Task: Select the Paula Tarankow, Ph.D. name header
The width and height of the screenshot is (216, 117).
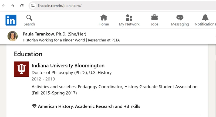Action: pyautogui.click(x=45, y=34)
